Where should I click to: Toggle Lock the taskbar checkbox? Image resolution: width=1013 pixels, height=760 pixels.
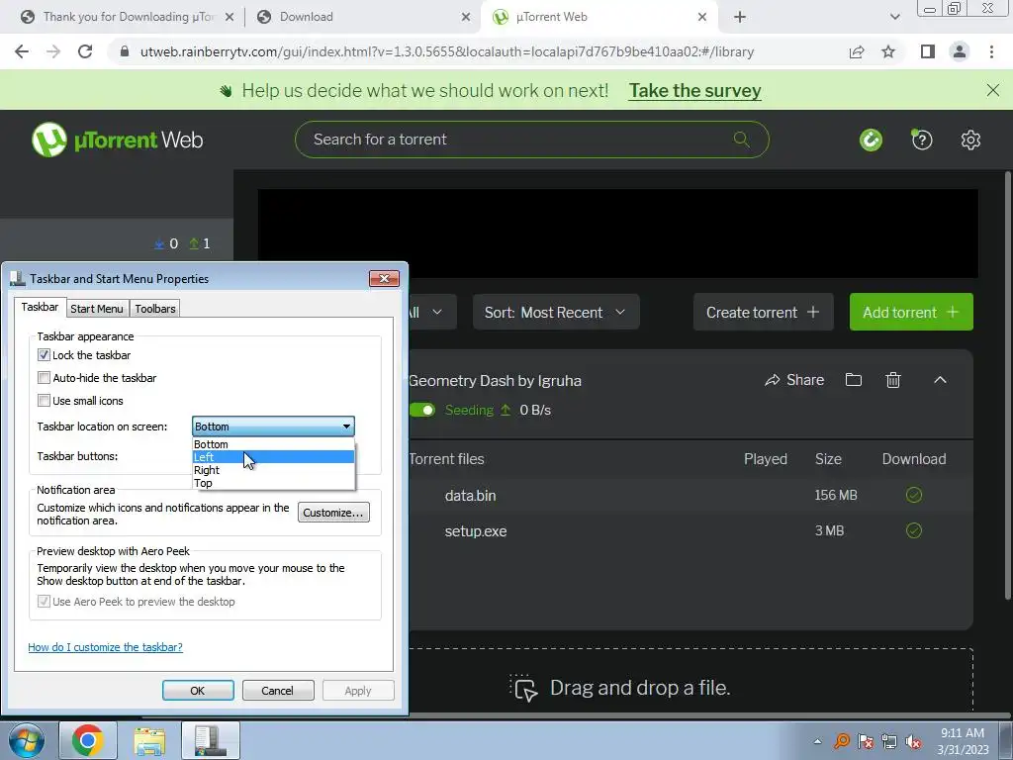[x=44, y=355]
